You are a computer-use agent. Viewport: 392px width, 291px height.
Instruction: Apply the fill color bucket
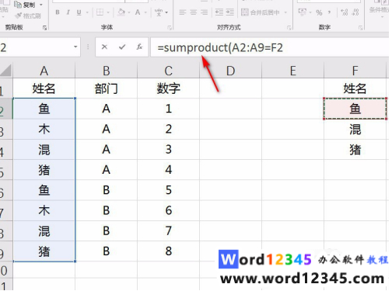click(x=121, y=12)
